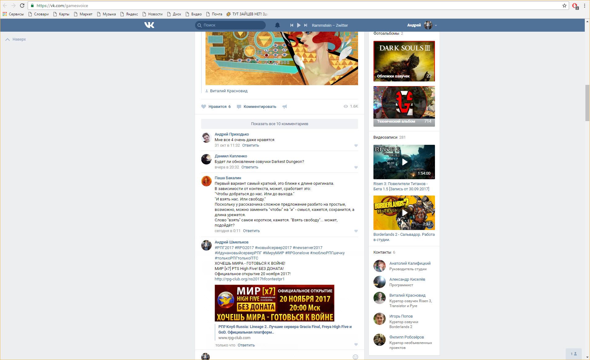
Task: Reply to Паша Бакалин comment
Action: pos(251,231)
